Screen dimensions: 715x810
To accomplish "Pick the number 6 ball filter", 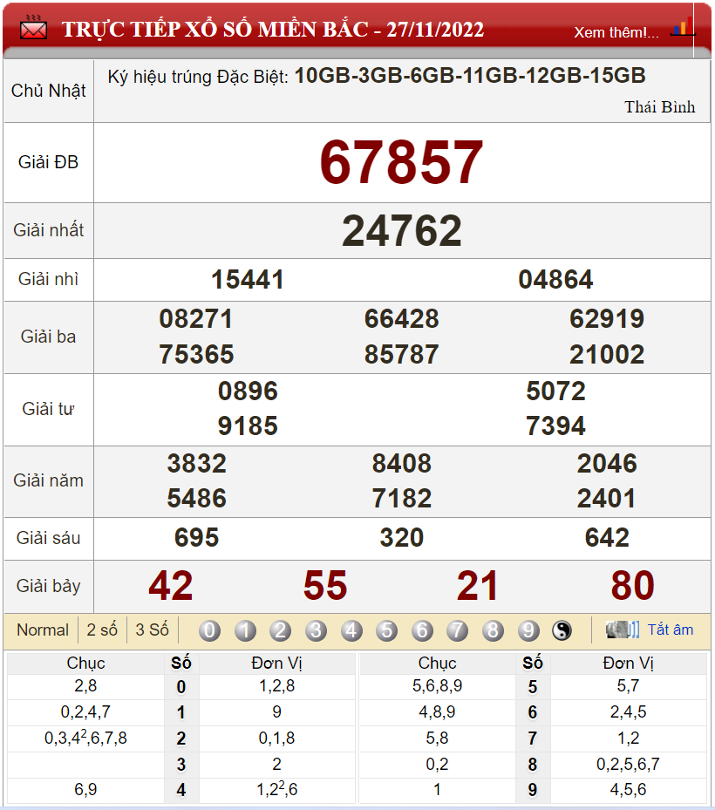I will tap(422, 630).
